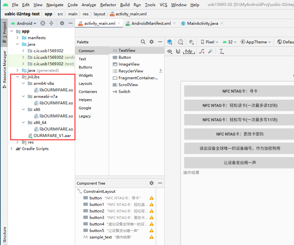Select sample_text in Component Tree

pyautogui.click(x=101, y=237)
